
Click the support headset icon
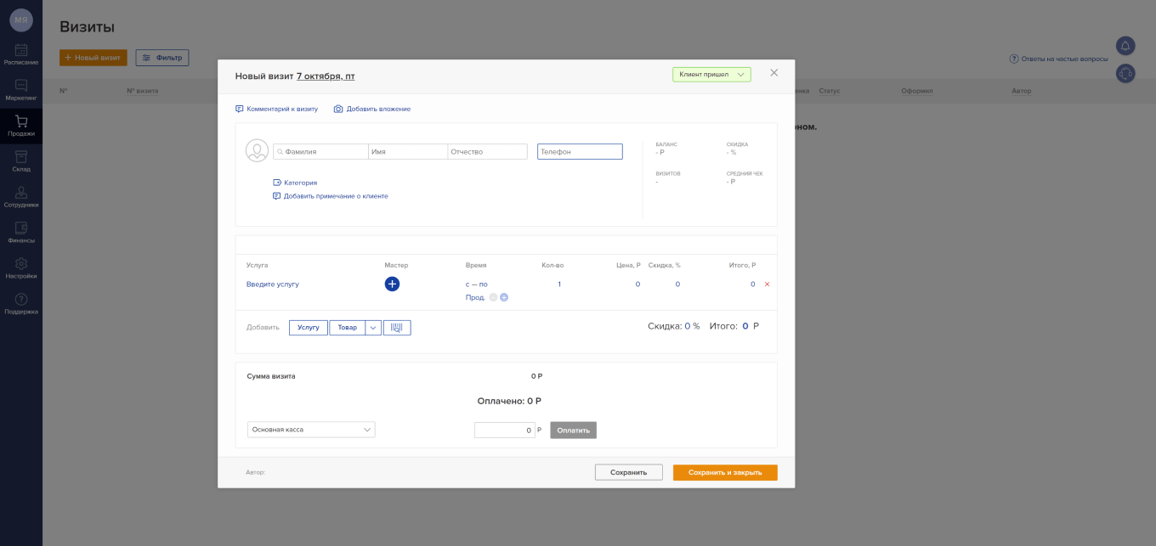1125,74
